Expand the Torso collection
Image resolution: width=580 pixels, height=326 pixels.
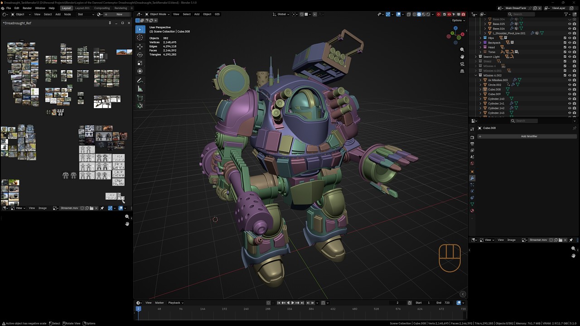pos(481,52)
